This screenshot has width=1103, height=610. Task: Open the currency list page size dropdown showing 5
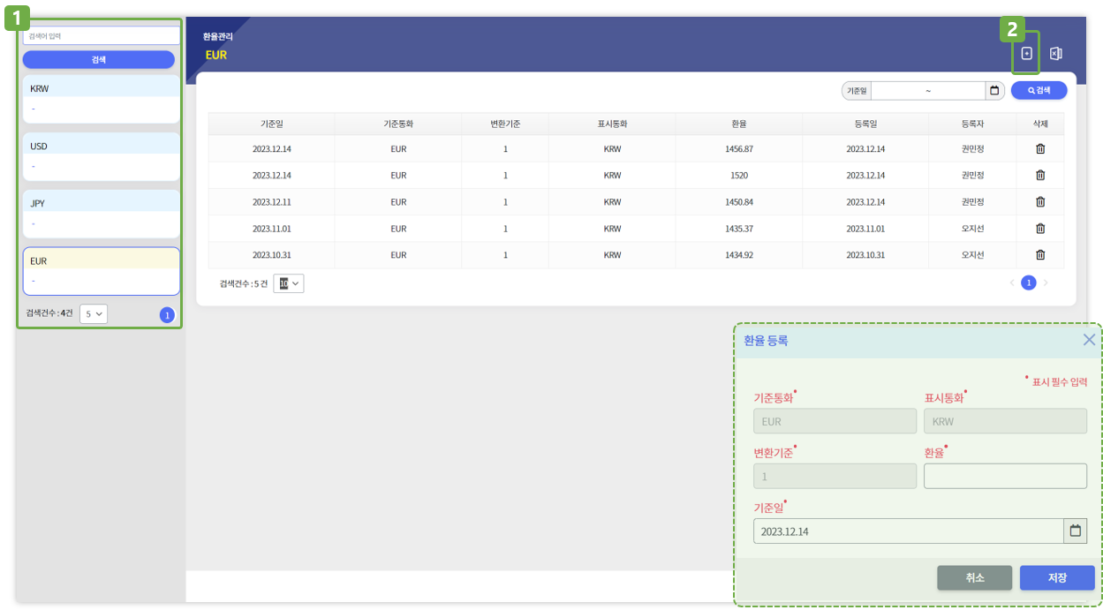tap(94, 313)
